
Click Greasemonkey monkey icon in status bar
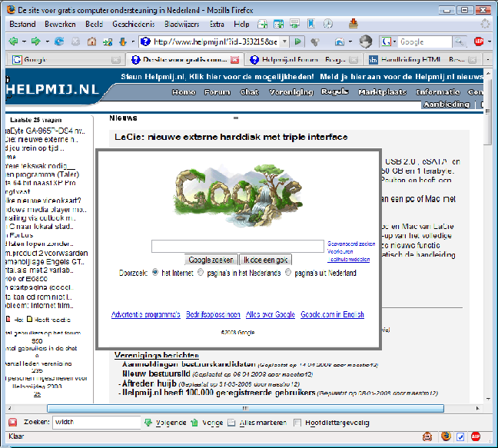click(427, 437)
